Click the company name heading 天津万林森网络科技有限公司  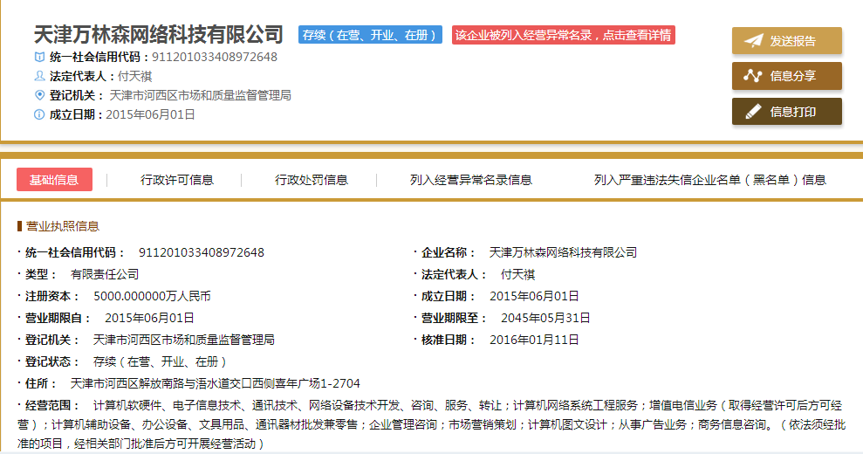point(159,35)
